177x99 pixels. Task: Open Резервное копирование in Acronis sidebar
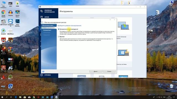(48, 11)
